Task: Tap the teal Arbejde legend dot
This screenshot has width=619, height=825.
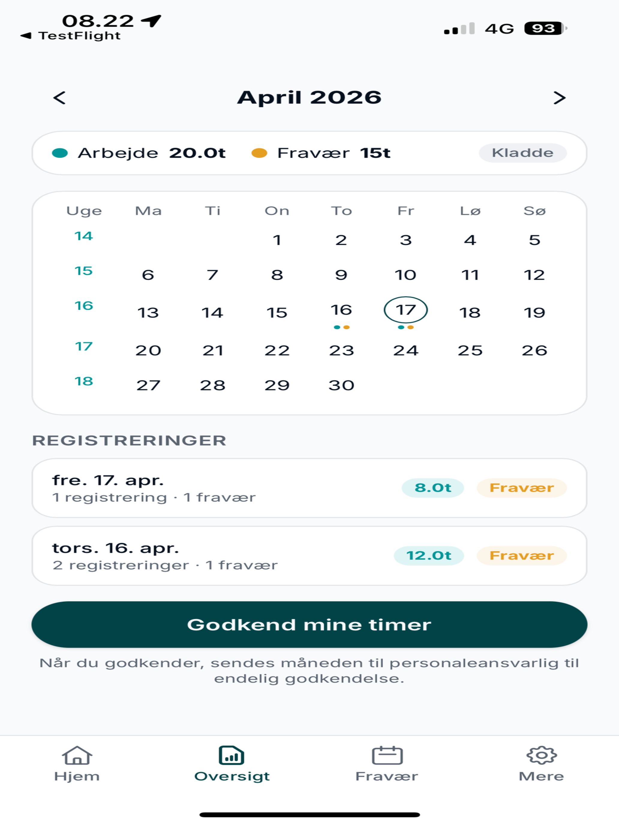Action: click(60, 153)
